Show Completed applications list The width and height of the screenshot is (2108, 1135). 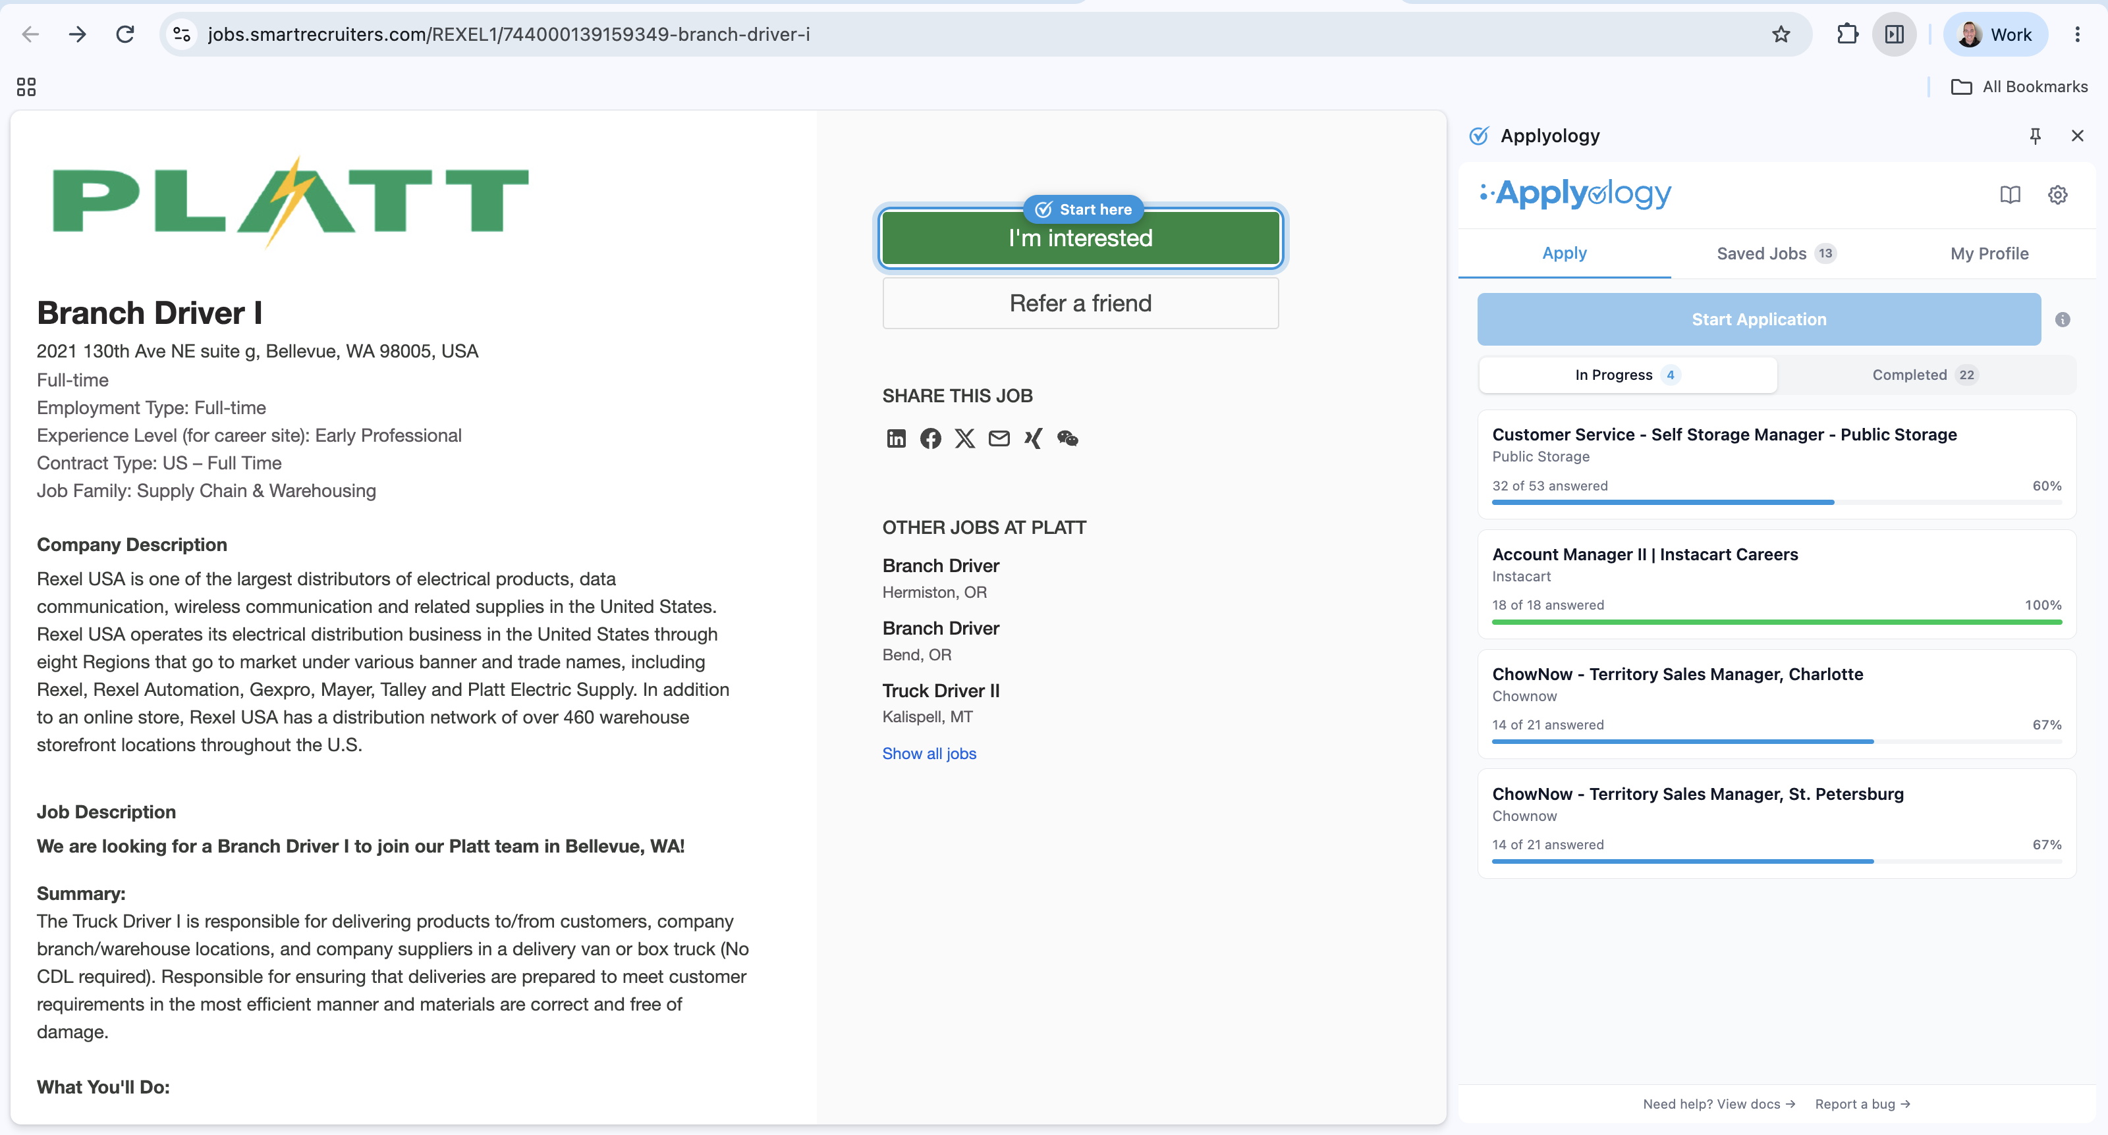click(1925, 375)
